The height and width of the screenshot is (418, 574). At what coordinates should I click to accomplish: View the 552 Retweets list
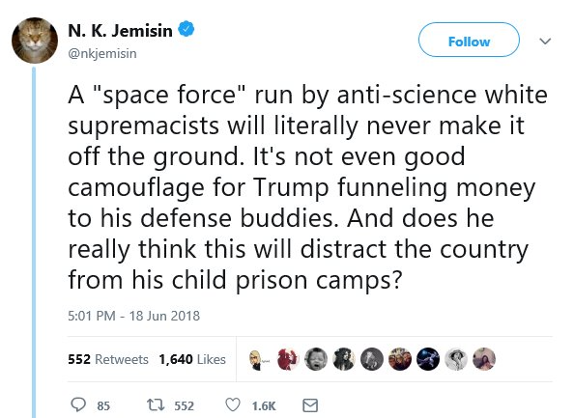click(108, 359)
